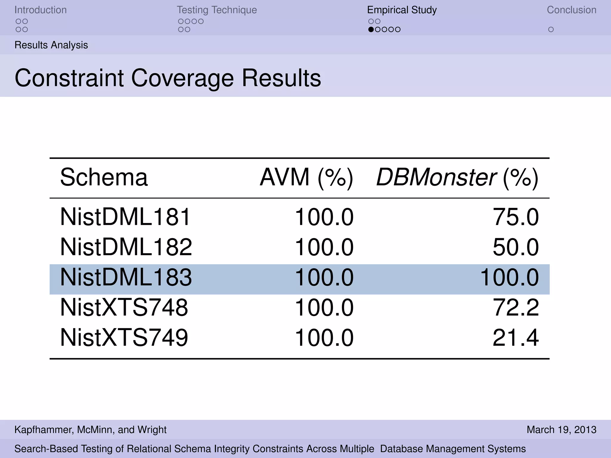The width and height of the screenshot is (611, 458).
Task: Click the DBMonster 100.0 value in NistDML183 row
Action: click(x=510, y=277)
